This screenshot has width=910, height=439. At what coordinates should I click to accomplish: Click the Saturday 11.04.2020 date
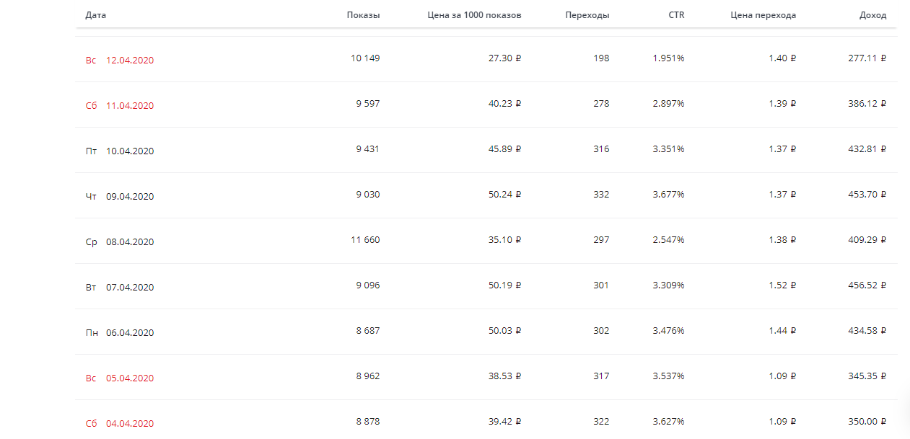coord(129,106)
